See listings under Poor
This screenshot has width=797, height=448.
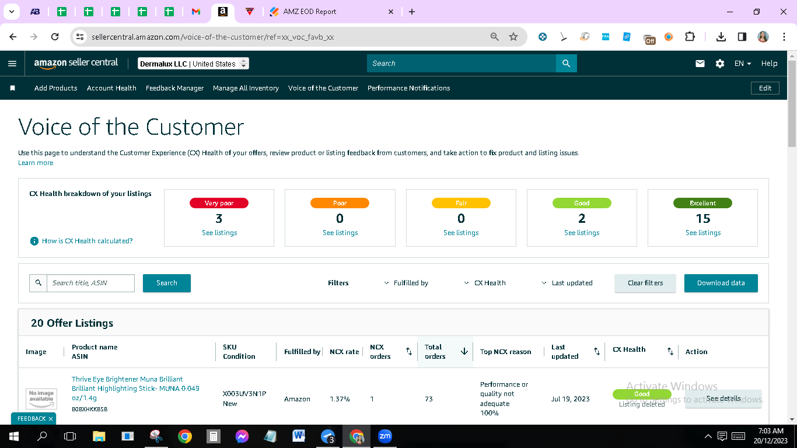click(340, 233)
